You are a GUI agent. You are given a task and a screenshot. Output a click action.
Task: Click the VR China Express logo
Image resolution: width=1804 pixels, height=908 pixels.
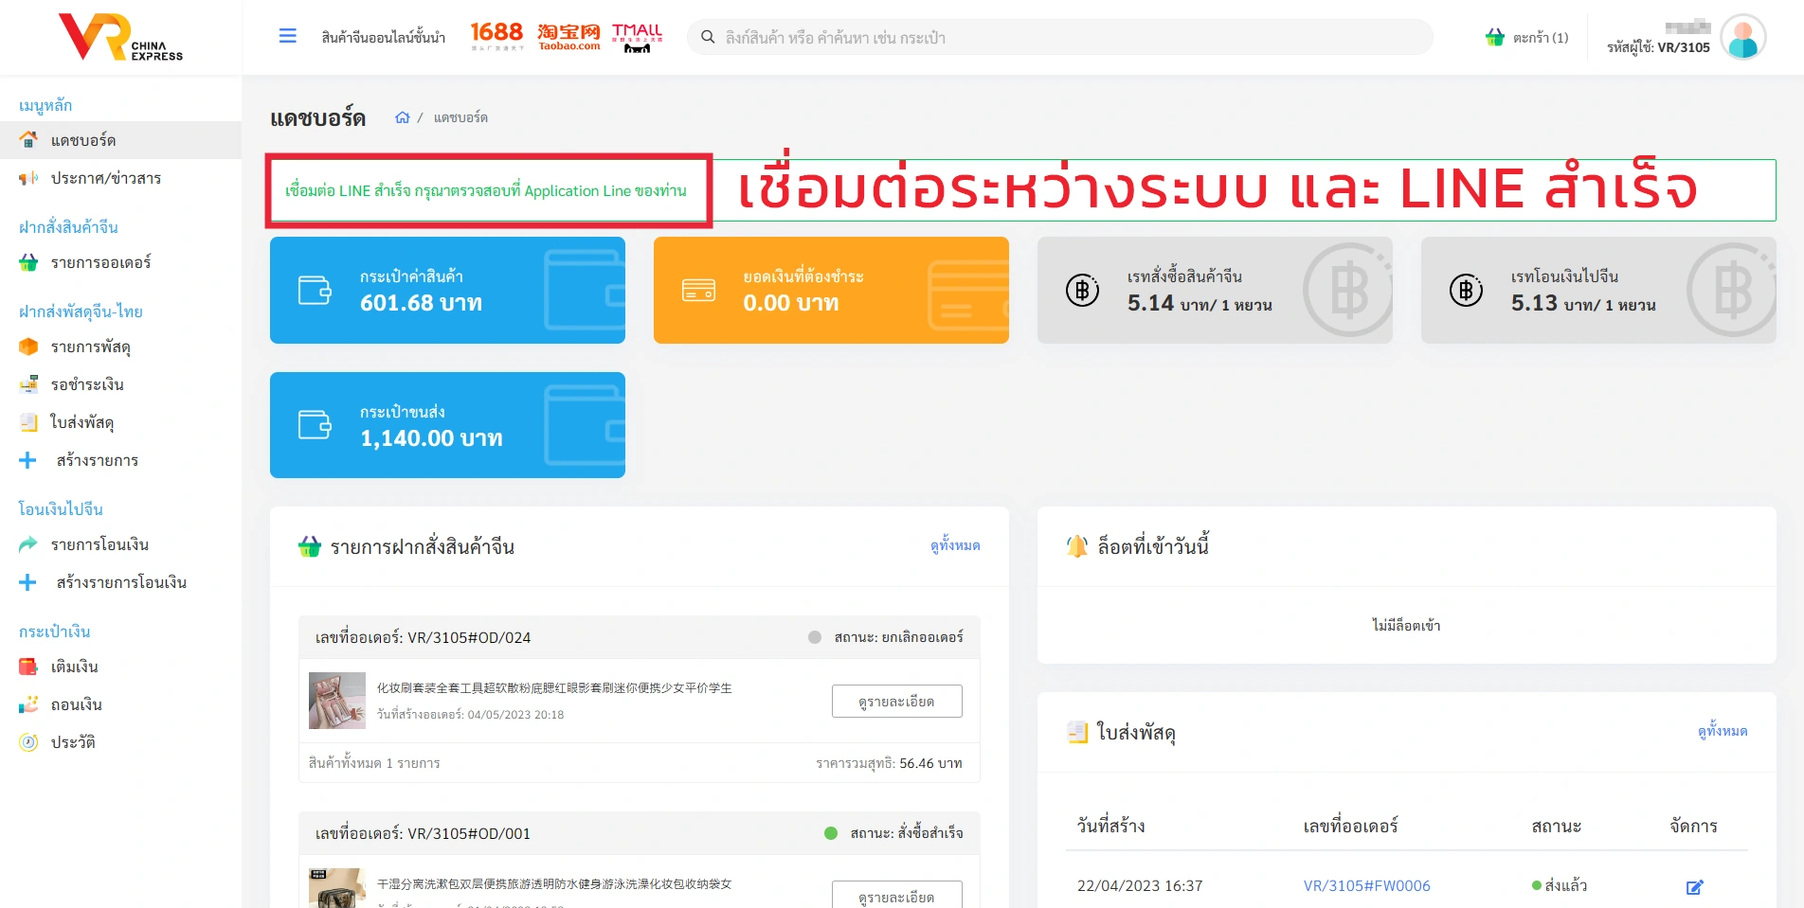(120, 38)
